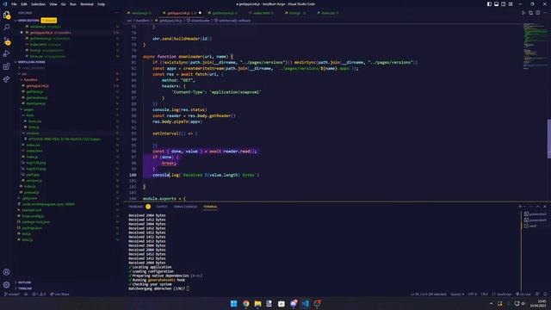Switch to the Output panel tab
This screenshot has width=551, height=310.
coord(162,207)
